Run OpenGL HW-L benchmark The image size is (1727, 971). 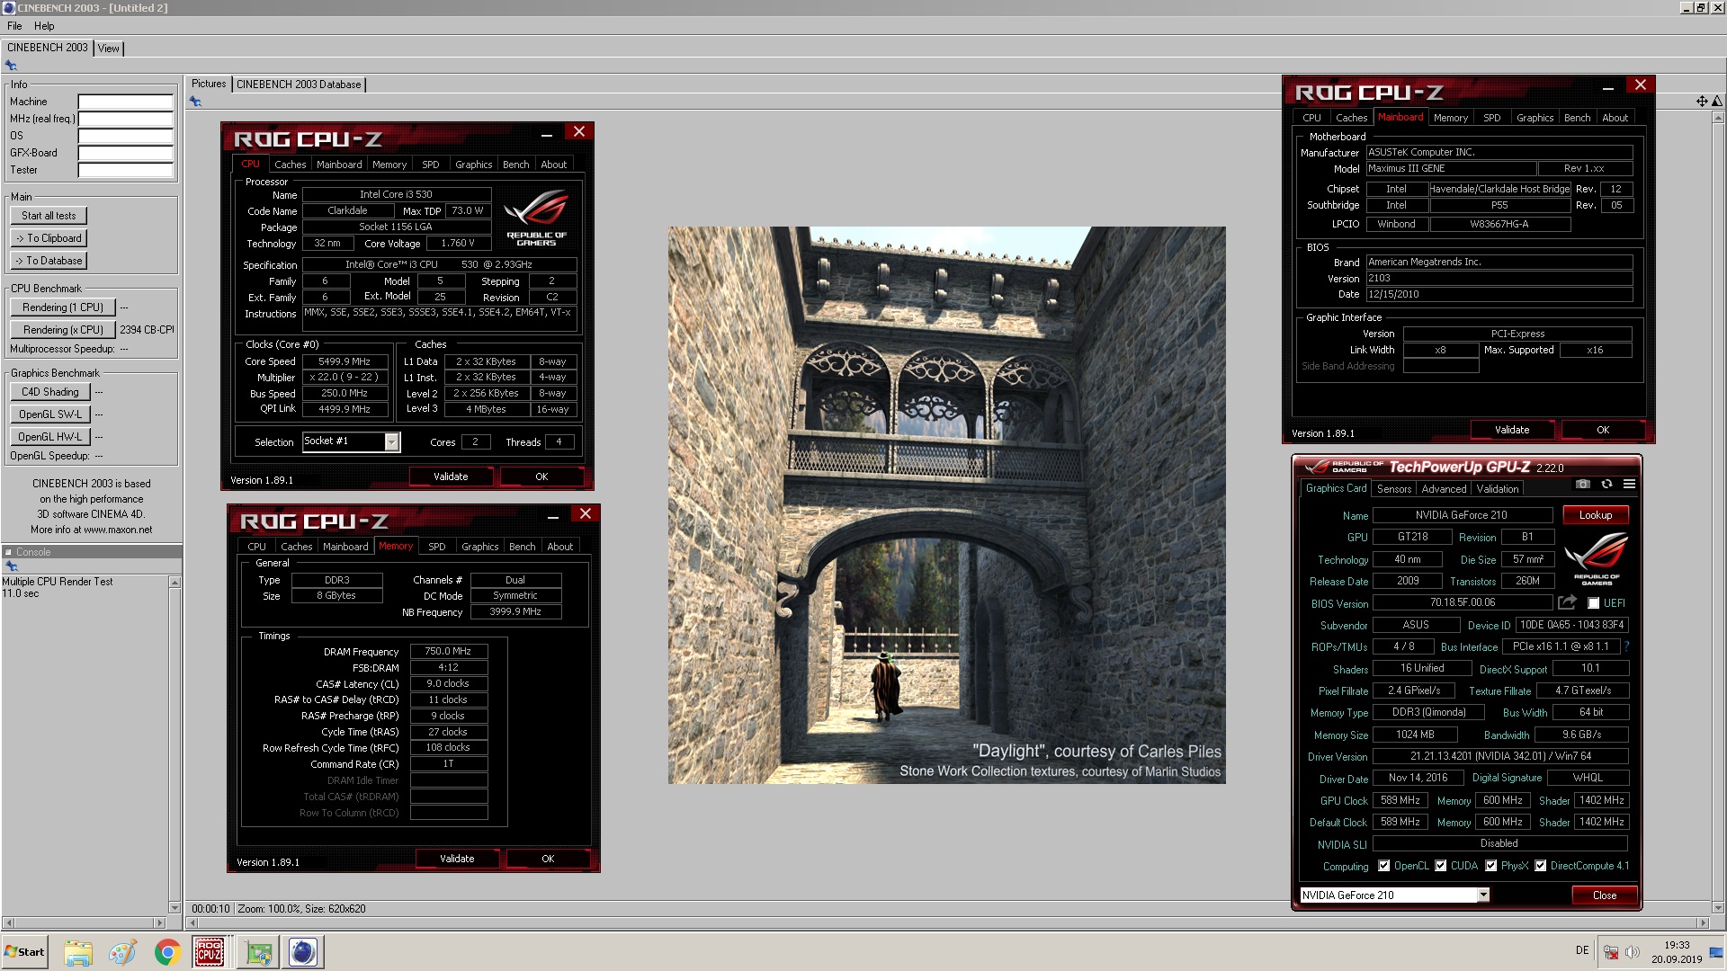[50, 437]
